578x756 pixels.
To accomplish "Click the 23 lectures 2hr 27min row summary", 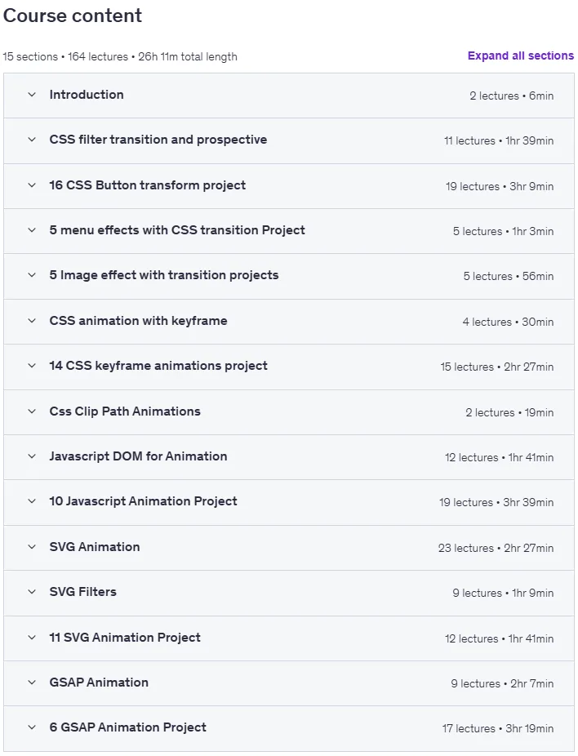I will pyautogui.click(x=496, y=548).
